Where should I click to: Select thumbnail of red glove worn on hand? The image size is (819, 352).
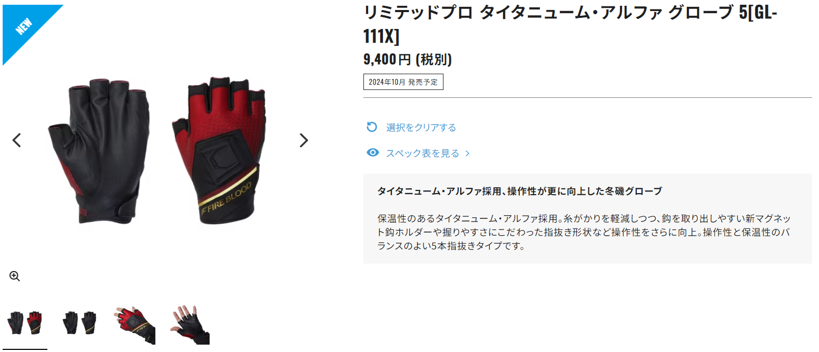click(x=134, y=324)
